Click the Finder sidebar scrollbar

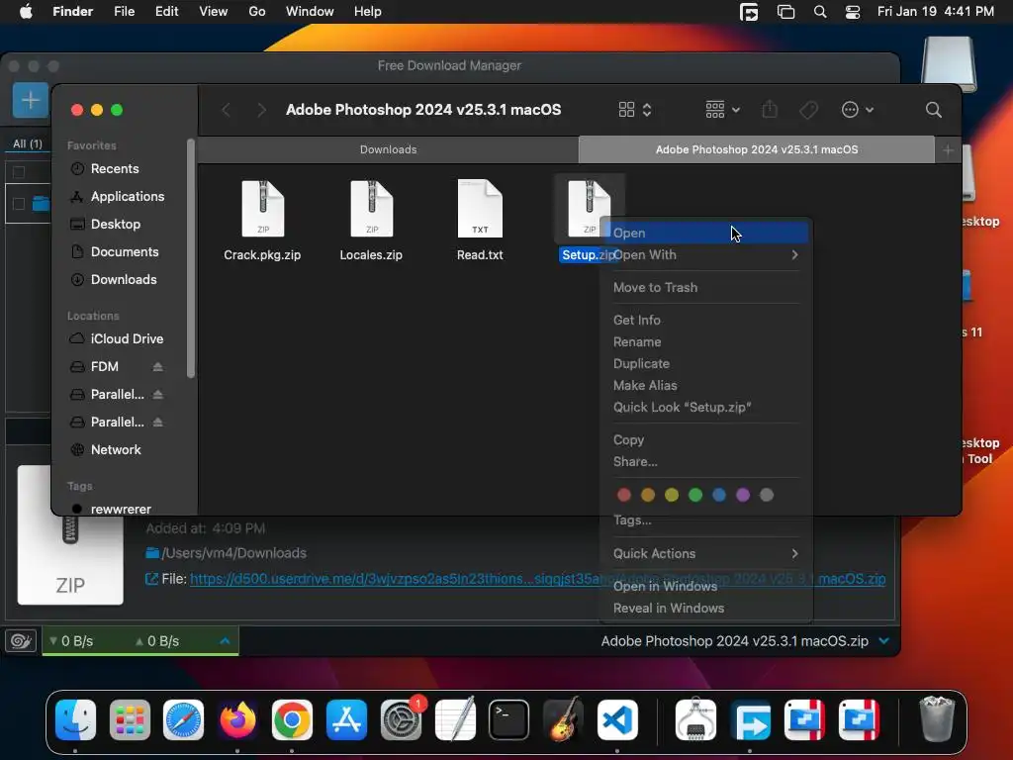tap(191, 258)
